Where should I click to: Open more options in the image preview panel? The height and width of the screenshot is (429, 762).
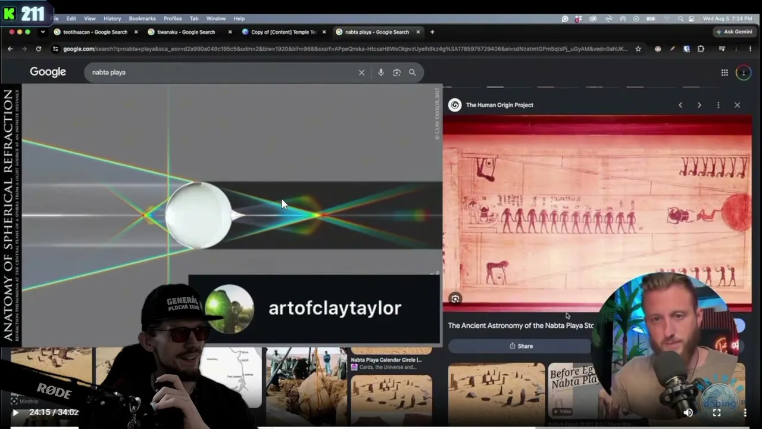tap(719, 105)
